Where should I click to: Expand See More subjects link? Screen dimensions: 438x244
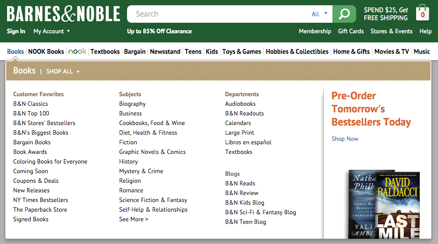pyautogui.click(x=134, y=219)
